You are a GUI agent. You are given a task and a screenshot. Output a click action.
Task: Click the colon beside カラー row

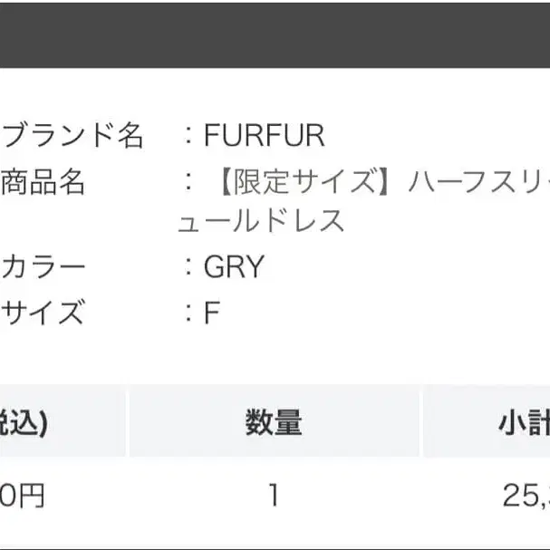point(188,266)
